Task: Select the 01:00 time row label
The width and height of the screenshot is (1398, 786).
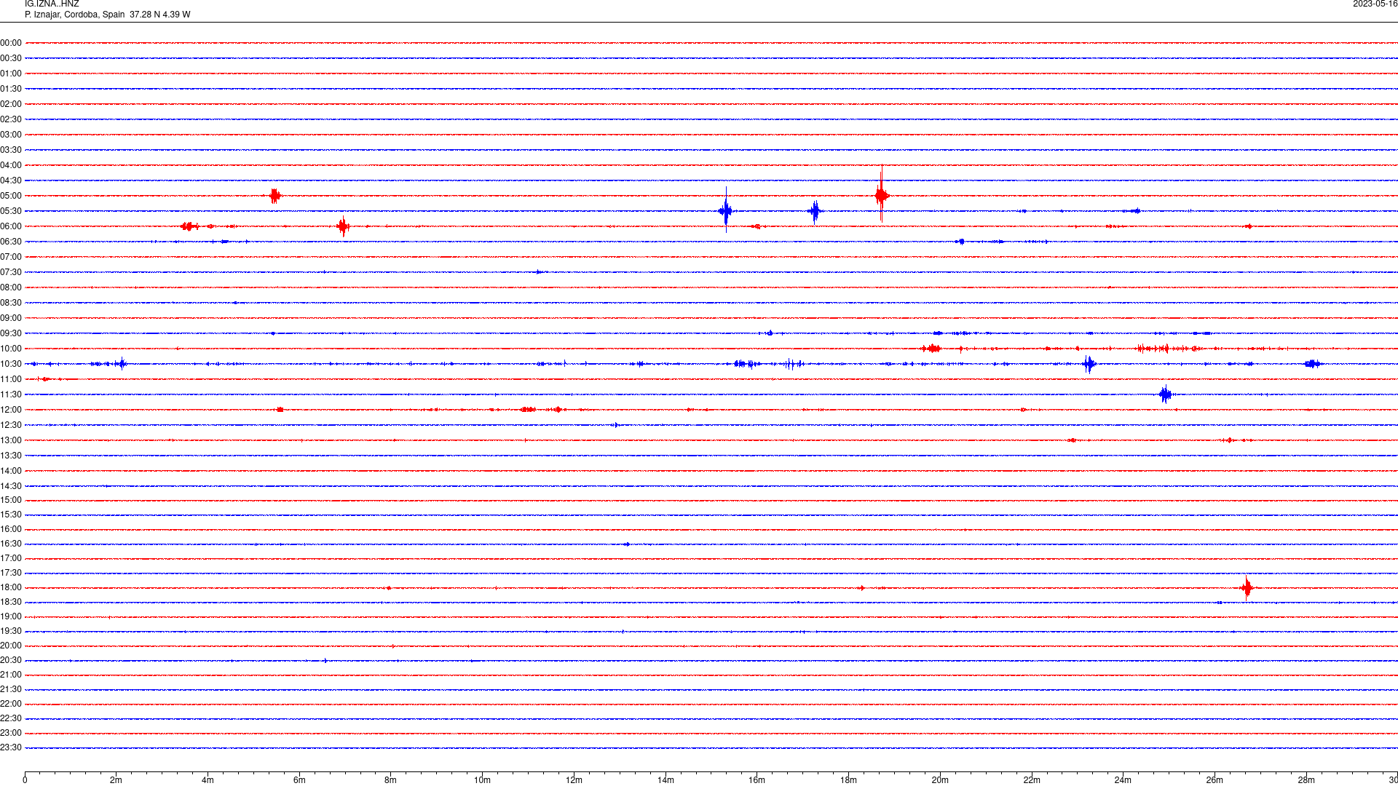Action: [11, 74]
